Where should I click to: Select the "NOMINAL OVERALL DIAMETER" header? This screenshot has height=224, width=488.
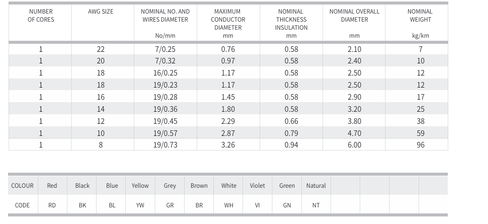click(x=354, y=15)
